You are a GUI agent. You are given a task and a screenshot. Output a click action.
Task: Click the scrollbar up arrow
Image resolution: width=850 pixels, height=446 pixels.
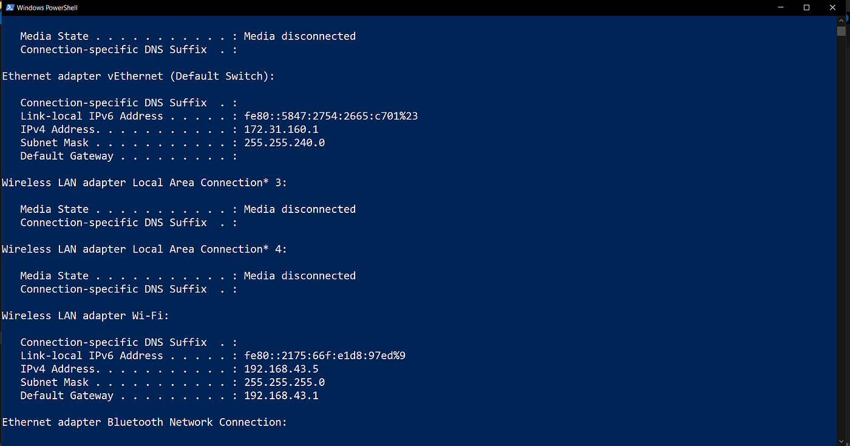(x=841, y=19)
